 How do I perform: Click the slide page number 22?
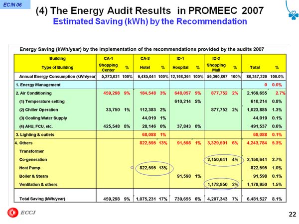click(293, 214)
